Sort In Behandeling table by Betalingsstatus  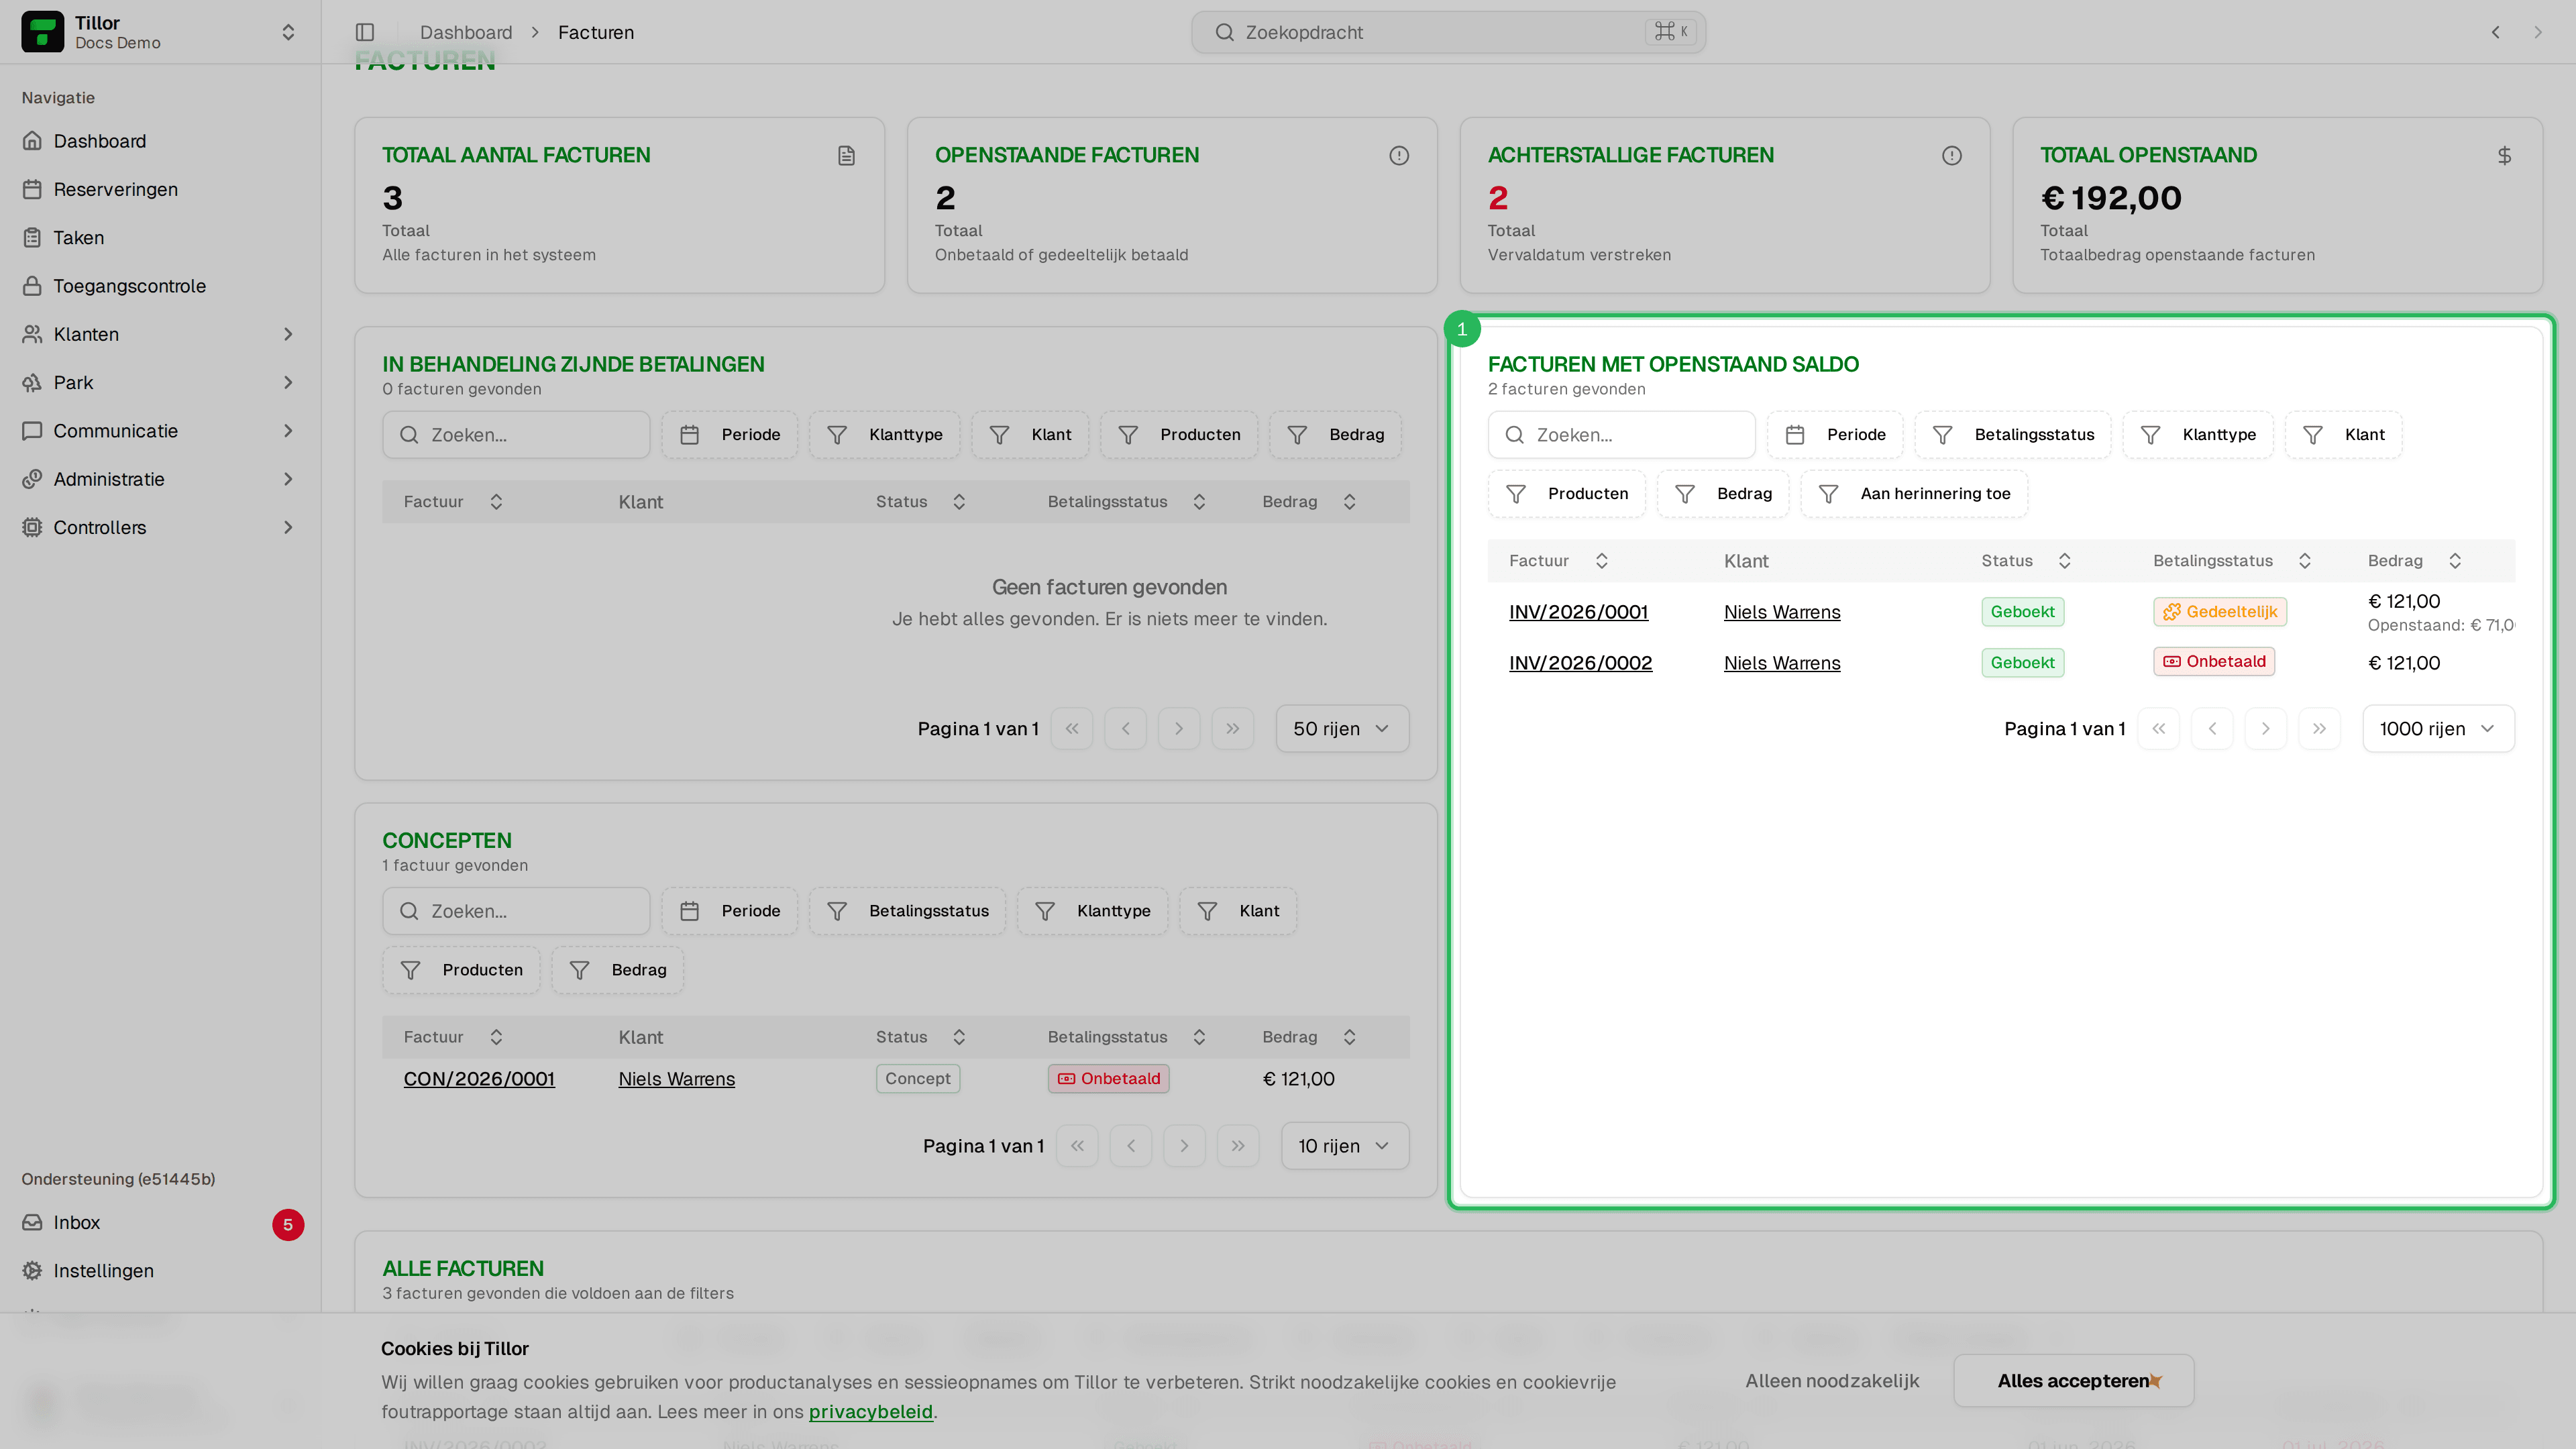click(x=1127, y=502)
